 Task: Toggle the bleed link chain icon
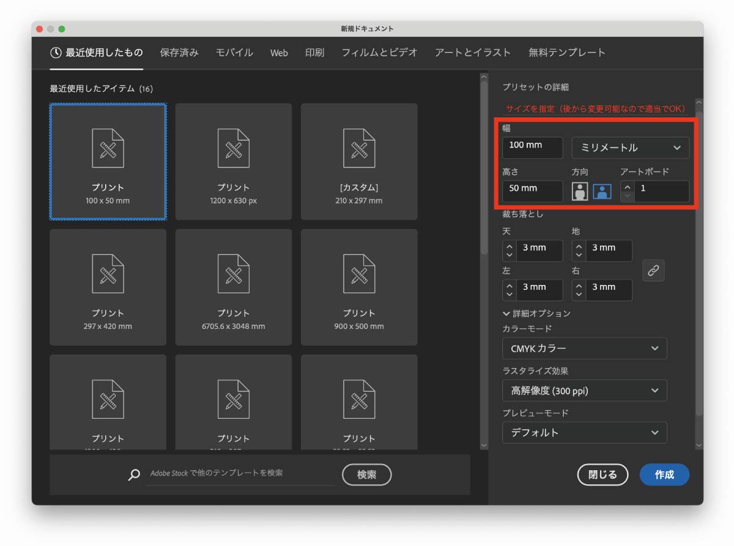pos(653,270)
